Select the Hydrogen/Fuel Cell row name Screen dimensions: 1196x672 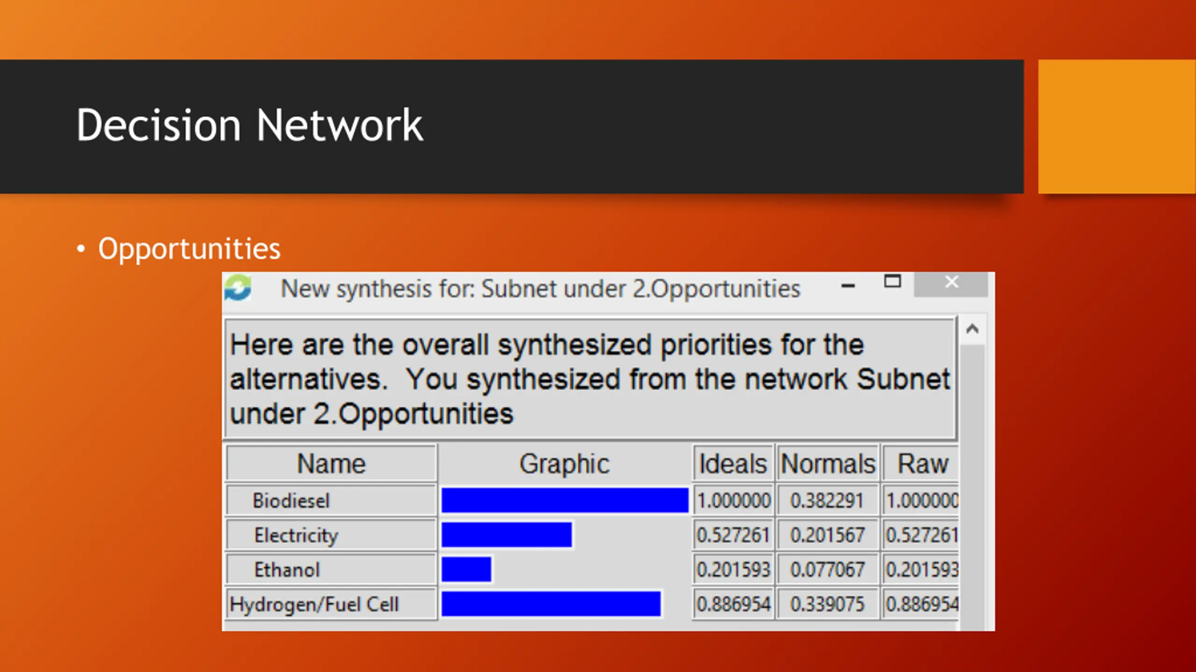[314, 604]
